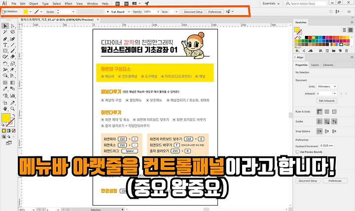This screenshot has width=355, height=211.
Task: Pick the black swatch in the Swatches panel
Action: [306, 37]
